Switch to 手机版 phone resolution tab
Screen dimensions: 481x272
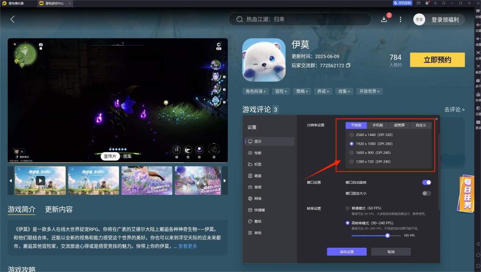tap(378, 125)
